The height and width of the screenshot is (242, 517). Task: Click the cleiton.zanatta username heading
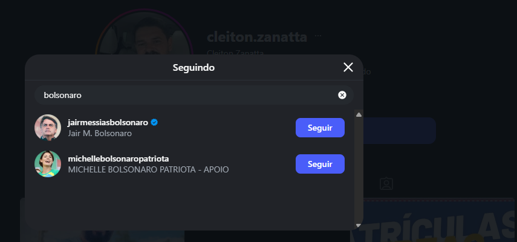[257, 37]
